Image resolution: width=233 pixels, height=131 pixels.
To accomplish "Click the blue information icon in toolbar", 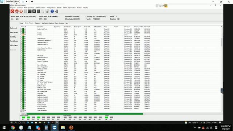I will 52,11.
